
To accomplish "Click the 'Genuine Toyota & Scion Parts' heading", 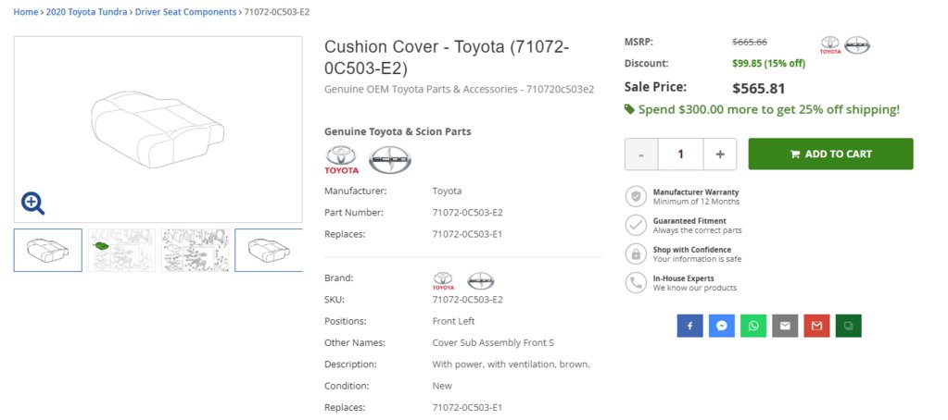I will coord(398,131).
